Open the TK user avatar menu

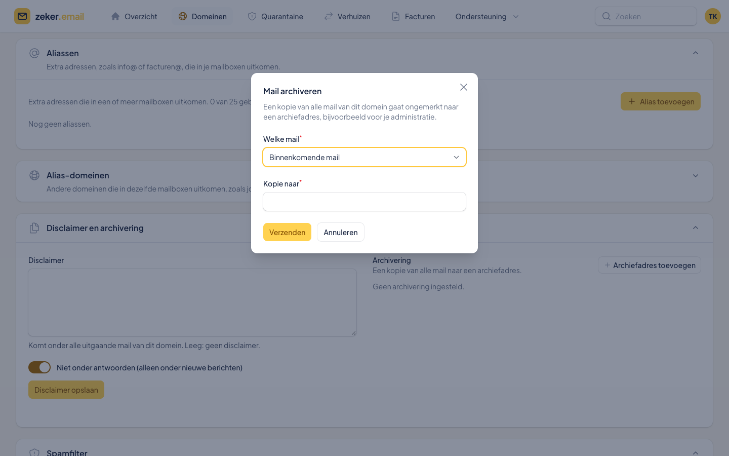pos(713,16)
